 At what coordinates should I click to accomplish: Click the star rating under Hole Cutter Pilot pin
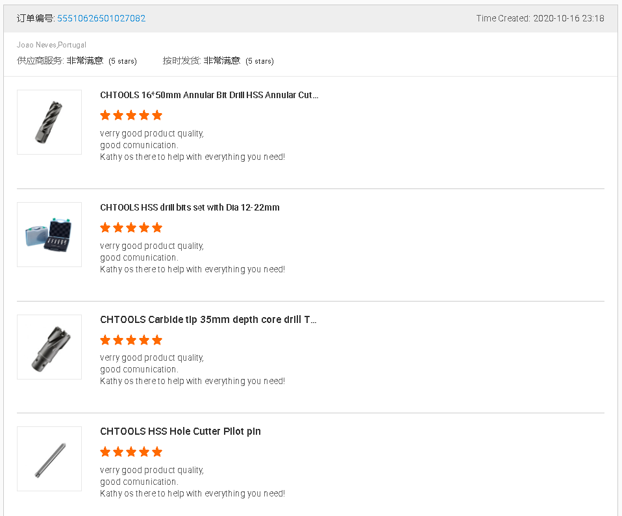(131, 452)
